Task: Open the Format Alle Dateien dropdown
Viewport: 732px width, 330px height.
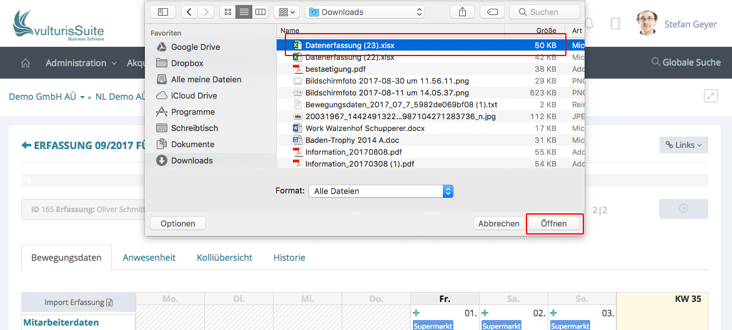Action: (x=380, y=192)
